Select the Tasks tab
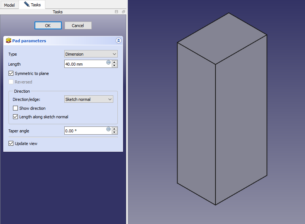 [x=33, y=5]
